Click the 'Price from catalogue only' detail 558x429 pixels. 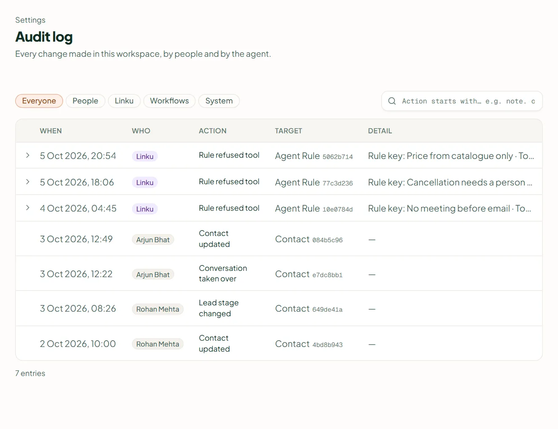point(451,156)
